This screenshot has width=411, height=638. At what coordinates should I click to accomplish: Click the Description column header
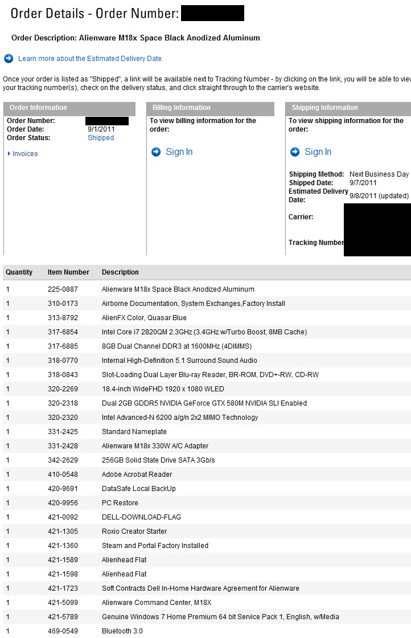[x=120, y=272]
